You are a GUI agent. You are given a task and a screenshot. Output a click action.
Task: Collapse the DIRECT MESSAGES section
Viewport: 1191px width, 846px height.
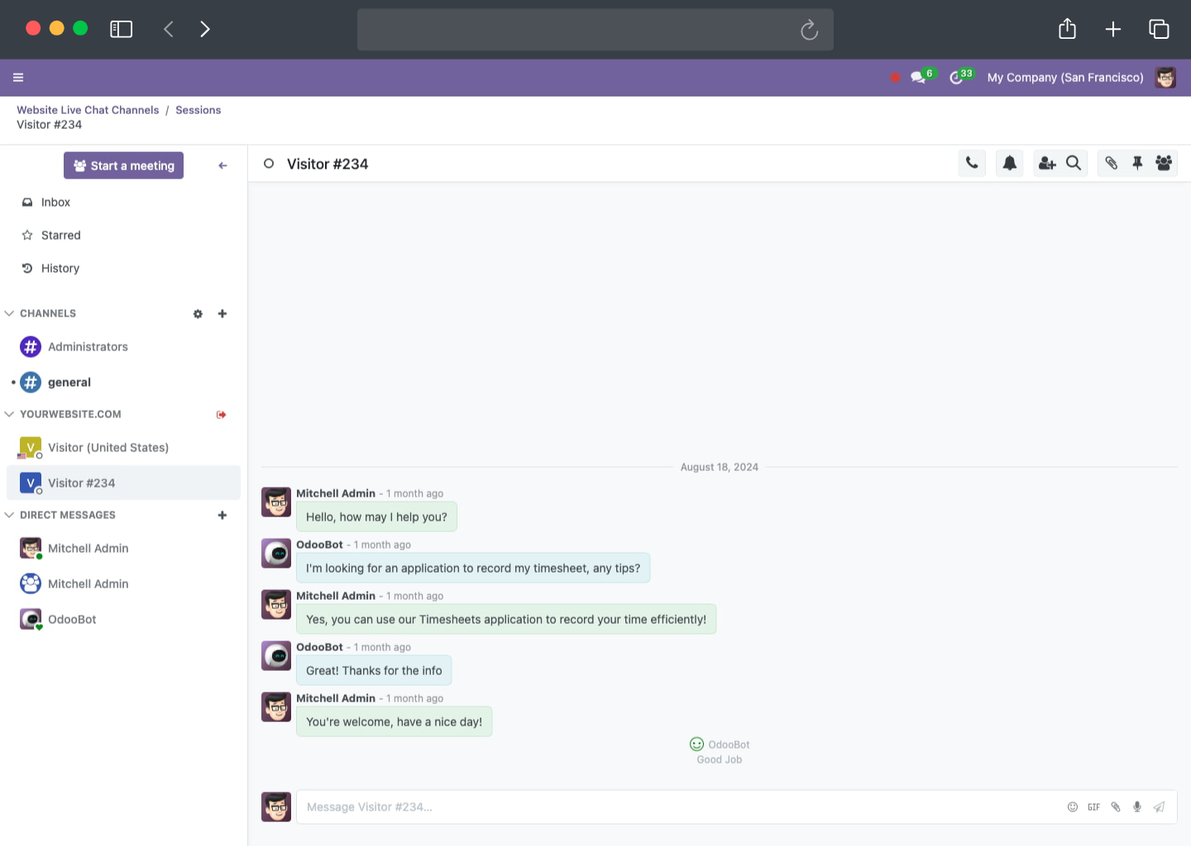coord(10,516)
